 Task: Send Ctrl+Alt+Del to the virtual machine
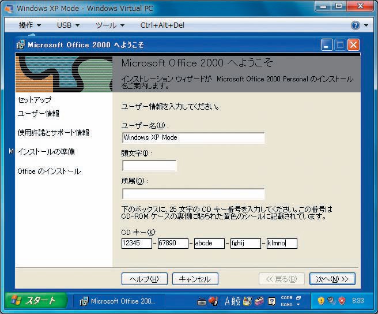click(x=162, y=25)
